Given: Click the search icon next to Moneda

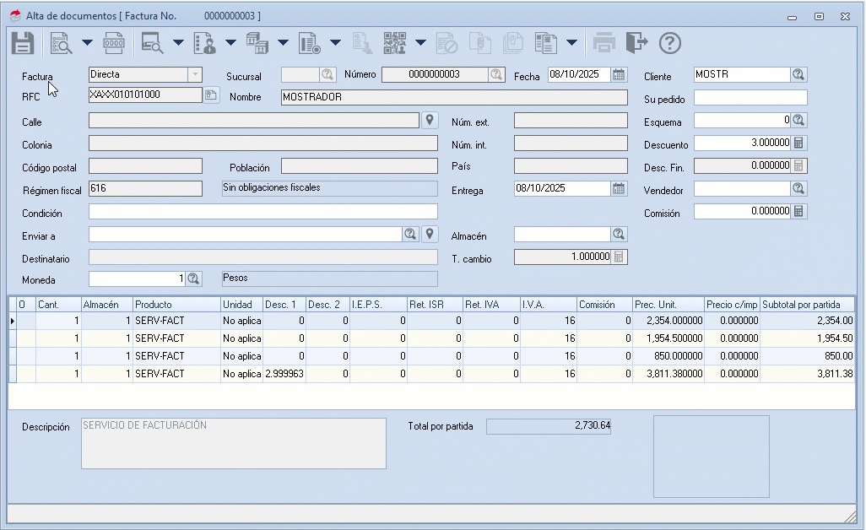Looking at the screenshot, I should pos(192,279).
